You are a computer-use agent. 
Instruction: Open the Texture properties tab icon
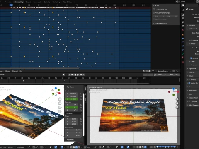[183, 62]
